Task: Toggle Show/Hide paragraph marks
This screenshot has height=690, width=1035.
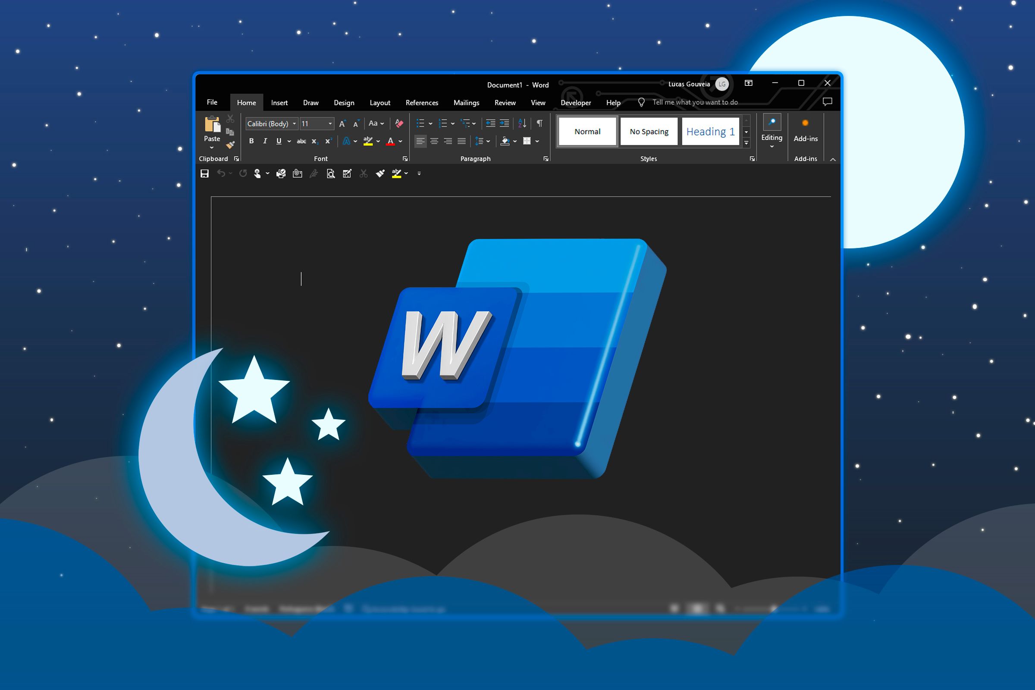Action: tap(539, 123)
